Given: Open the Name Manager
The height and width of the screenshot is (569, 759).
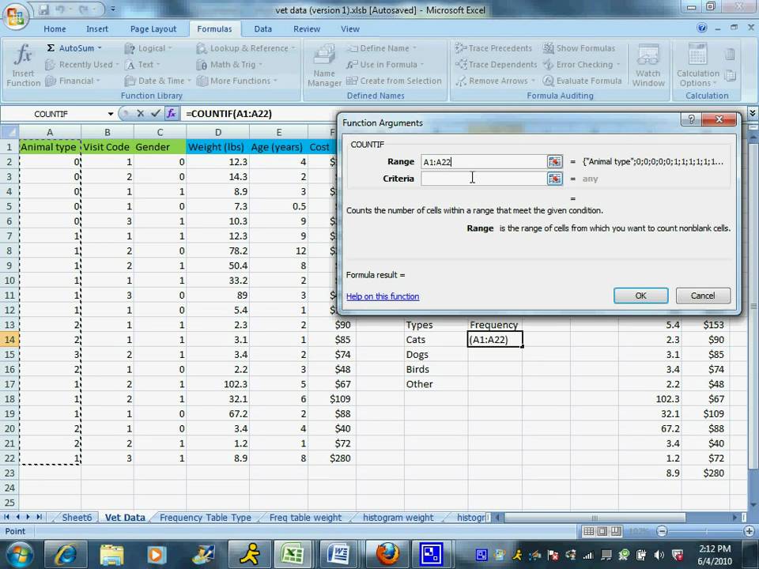Looking at the screenshot, I should tap(324, 66).
